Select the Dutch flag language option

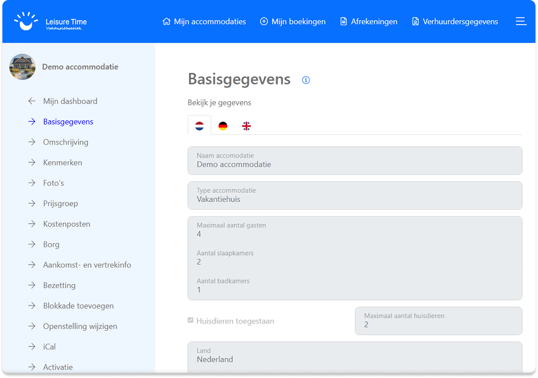pos(199,125)
